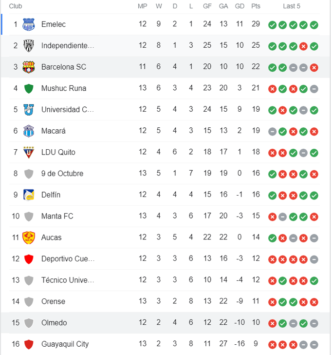Screen dimensions: 331x355
Task: Click the red Guayaquil City shield icon
Action: [x=29, y=344]
